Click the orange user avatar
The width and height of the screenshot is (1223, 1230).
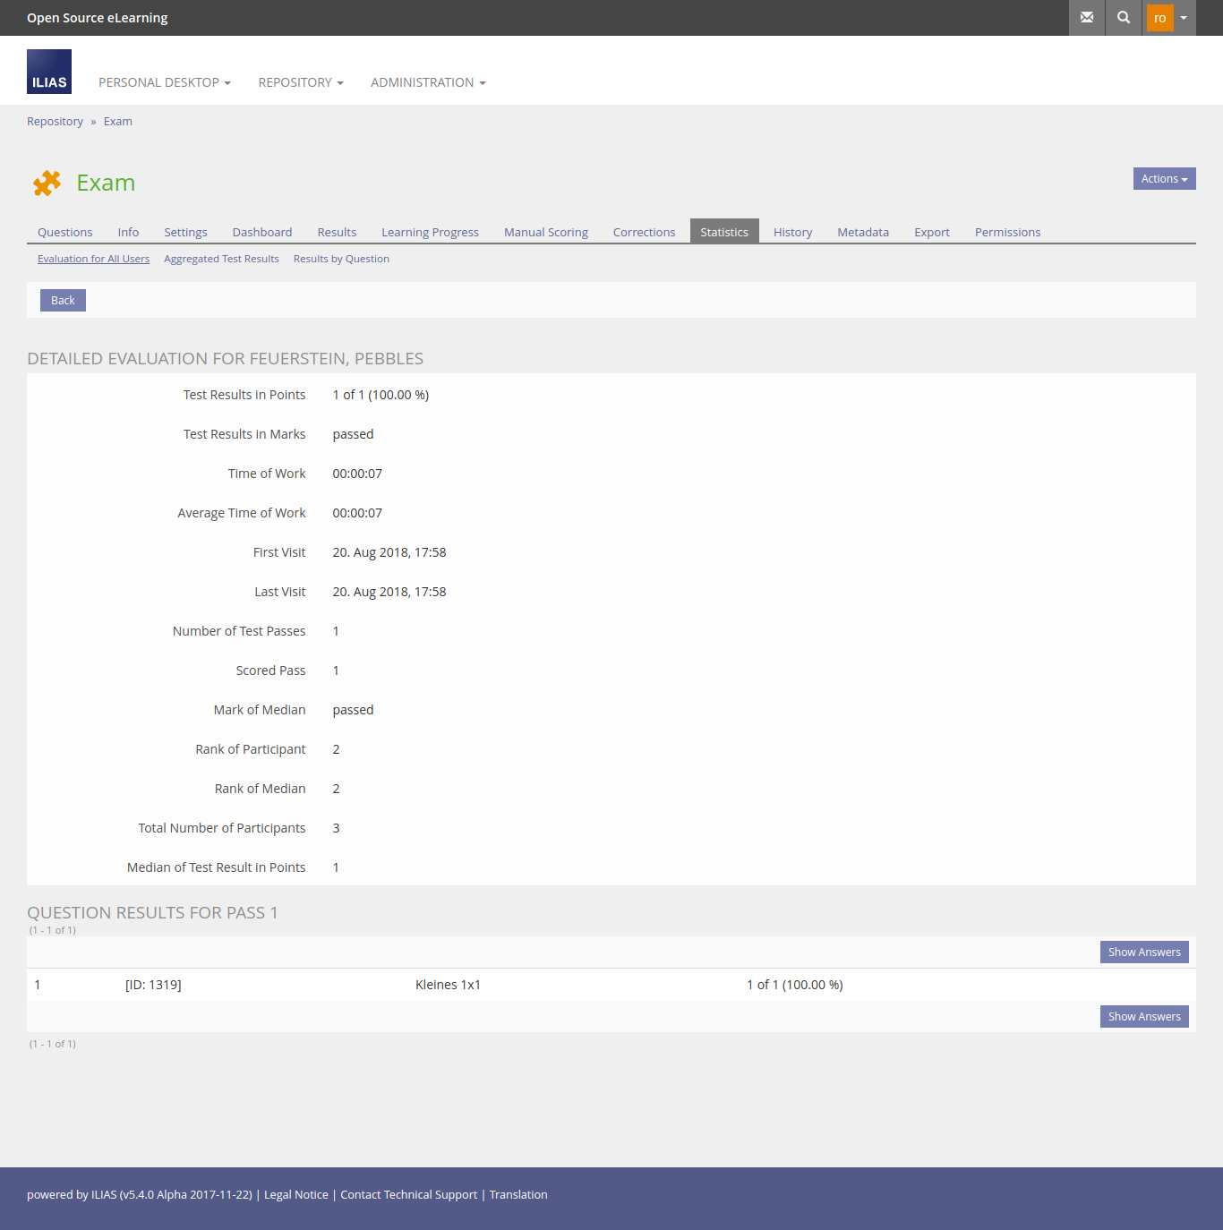click(x=1159, y=18)
